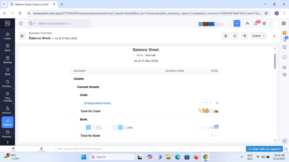Open the notifications bell

click(x=256, y=23)
